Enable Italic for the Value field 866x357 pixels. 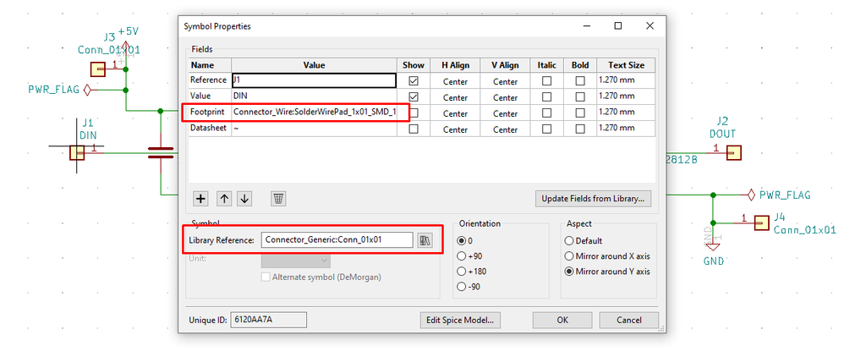click(x=547, y=96)
